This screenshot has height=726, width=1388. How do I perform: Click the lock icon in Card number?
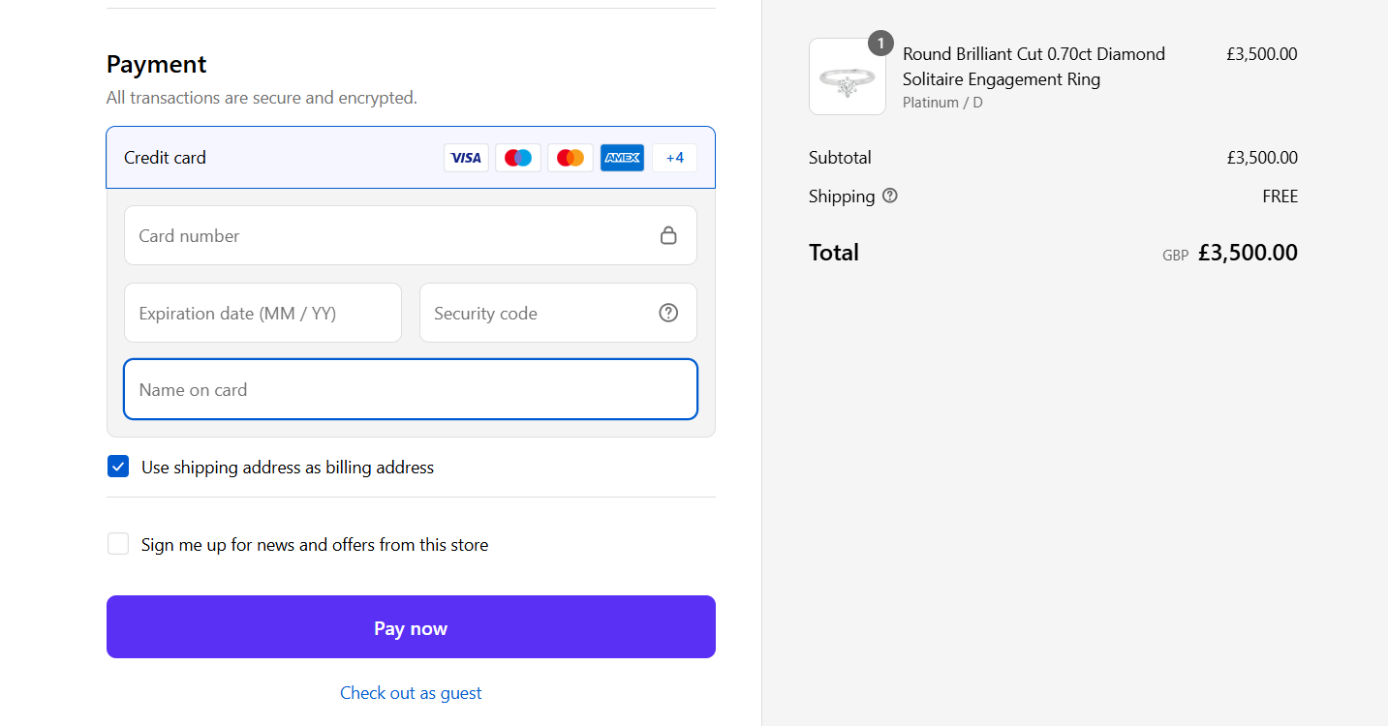point(668,235)
